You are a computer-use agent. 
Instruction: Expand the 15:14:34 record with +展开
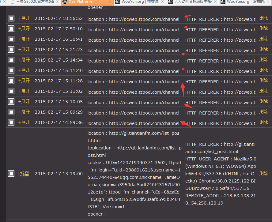(x=24, y=60)
